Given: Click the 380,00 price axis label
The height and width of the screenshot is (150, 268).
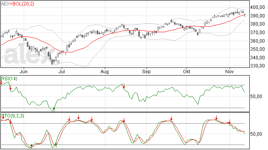Looking at the screenshot, I should [258, 24].
